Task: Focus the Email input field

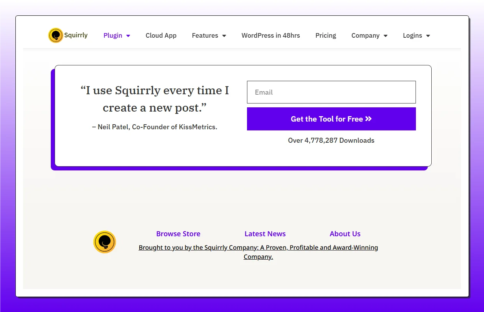Action: point(331,92)
